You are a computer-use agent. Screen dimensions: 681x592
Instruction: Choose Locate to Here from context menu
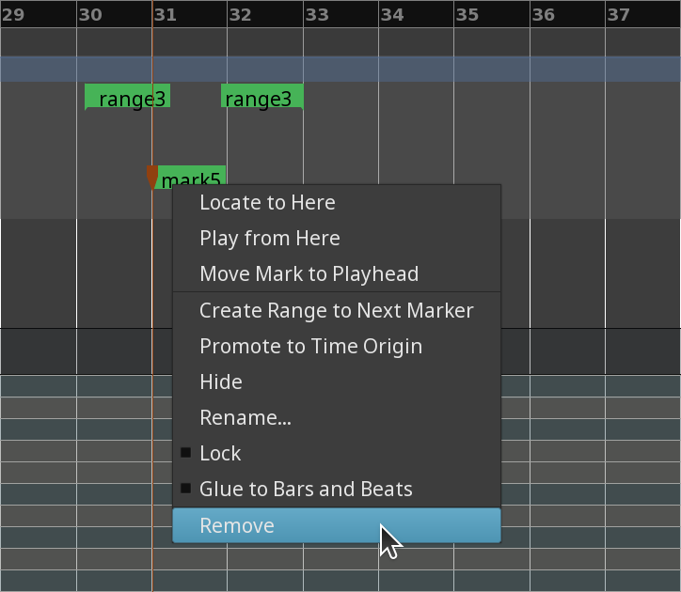pyautogui.click(x=337, y=203)
